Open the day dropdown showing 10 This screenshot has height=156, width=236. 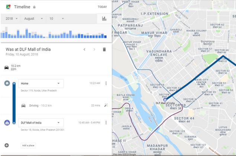pos(56,19)
